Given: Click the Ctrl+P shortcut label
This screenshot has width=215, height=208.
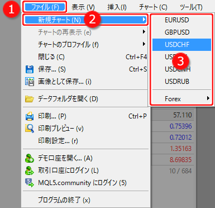Looking at the screenshot, I should [x=137, y=116].
